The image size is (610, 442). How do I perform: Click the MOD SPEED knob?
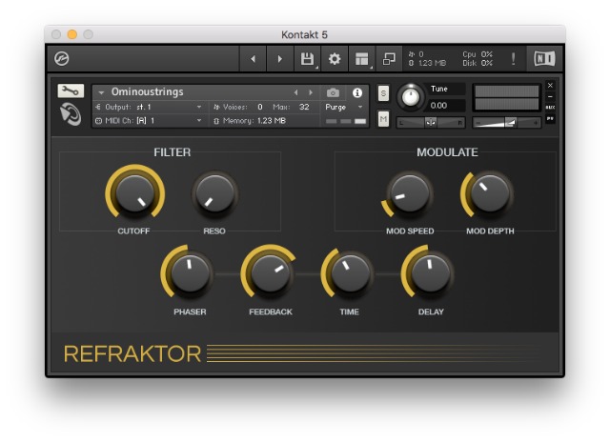click(410, 193)
